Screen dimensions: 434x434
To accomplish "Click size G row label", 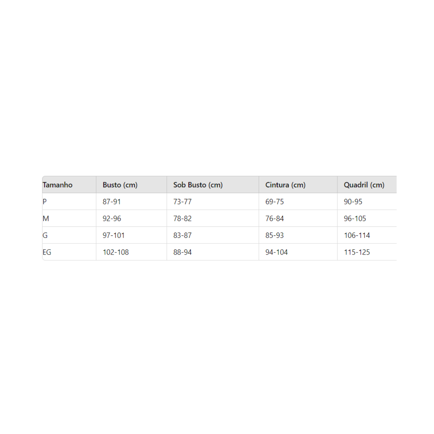I will [x=45, y=235].
